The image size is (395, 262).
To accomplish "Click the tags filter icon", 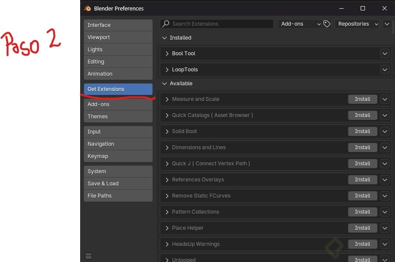I will tap(327, 24).
